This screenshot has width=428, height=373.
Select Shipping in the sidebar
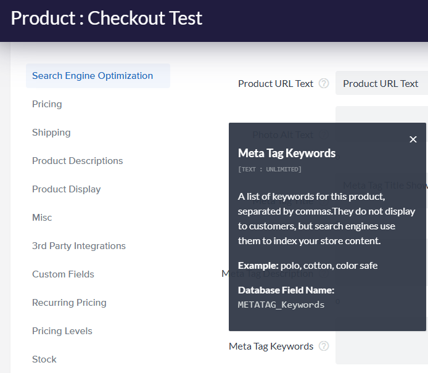tap(51, 133)
